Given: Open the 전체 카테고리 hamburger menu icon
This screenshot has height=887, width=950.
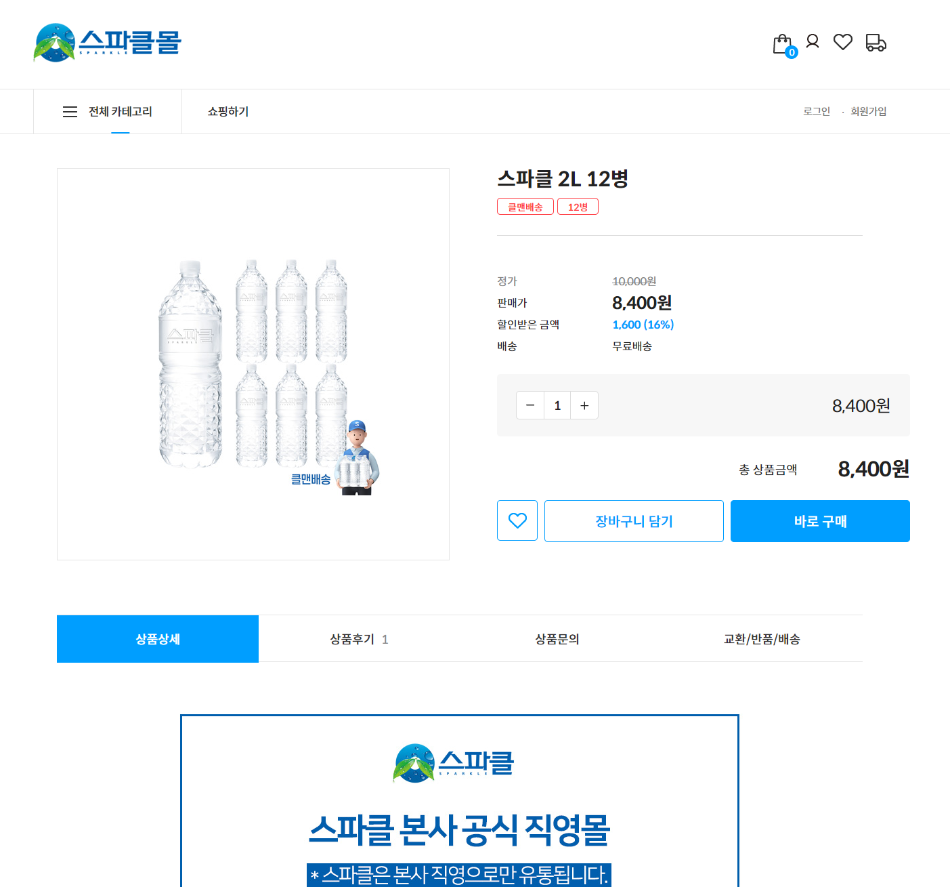Looking at the screenshot, I should (70, 111).
